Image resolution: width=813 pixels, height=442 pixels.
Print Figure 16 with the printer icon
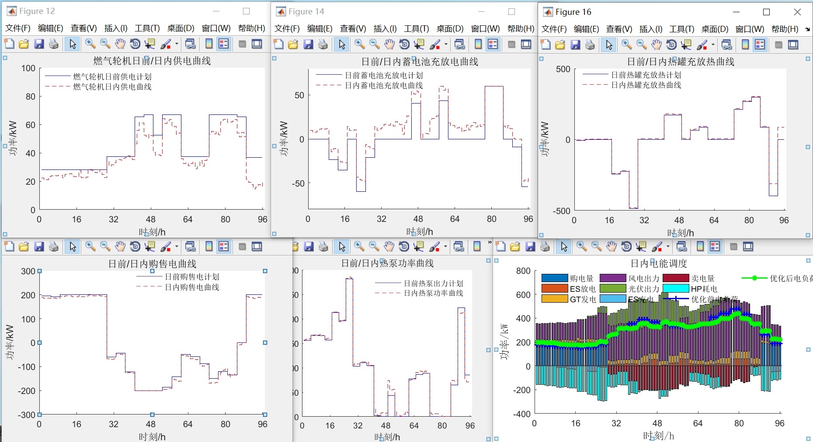coord(590,45)
